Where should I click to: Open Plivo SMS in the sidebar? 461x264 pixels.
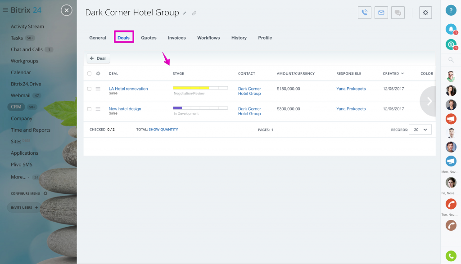[22, 165]
